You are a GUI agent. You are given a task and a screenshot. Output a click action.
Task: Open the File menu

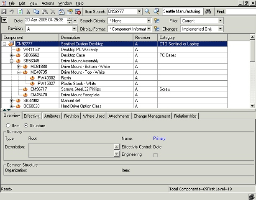[12, 3]
